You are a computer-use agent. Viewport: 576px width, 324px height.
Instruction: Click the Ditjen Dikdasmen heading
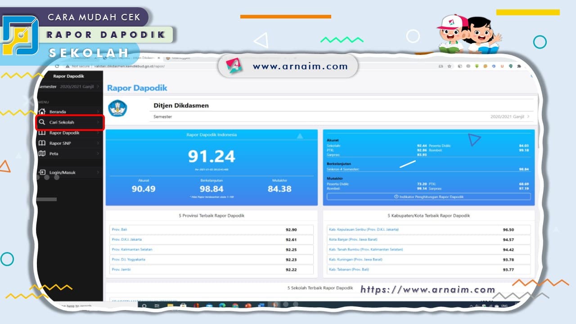click(181, 106)
